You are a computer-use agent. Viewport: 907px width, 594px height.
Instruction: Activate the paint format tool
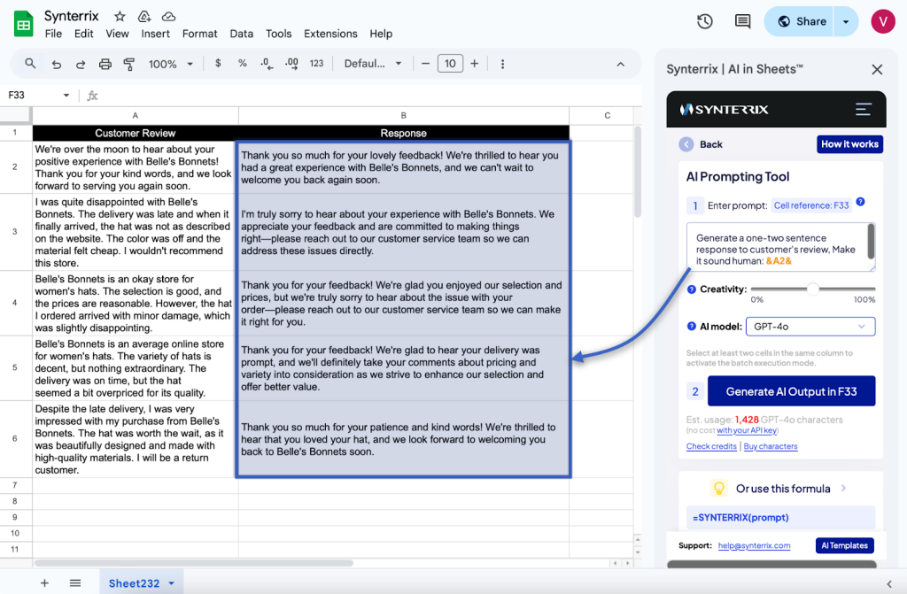point(129,65)
